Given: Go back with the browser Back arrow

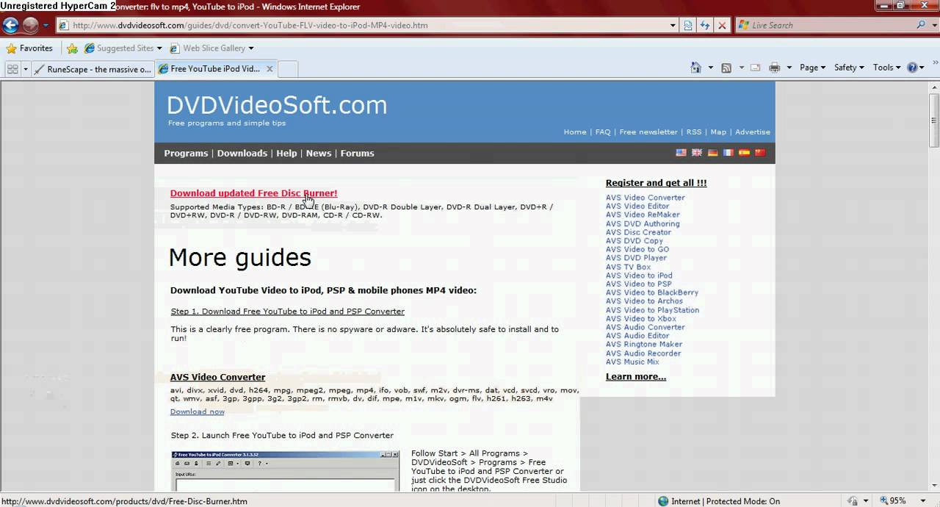Looking at the screenshot, I should coord(10,26).
